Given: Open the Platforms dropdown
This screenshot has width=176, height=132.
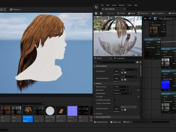Looking at the screenshot, I should pos(15,10).
